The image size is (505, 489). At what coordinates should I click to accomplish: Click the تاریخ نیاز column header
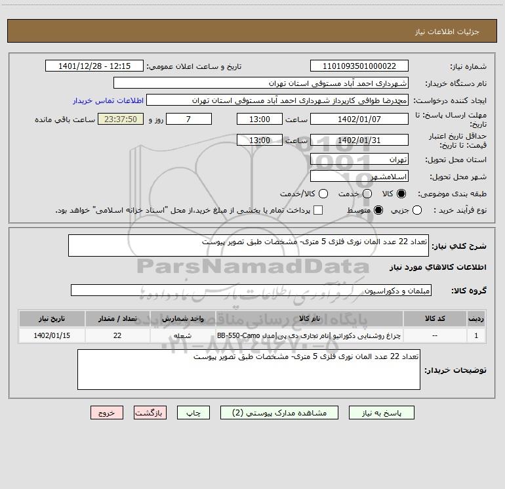pyautogui.click(x=52, y=318)
